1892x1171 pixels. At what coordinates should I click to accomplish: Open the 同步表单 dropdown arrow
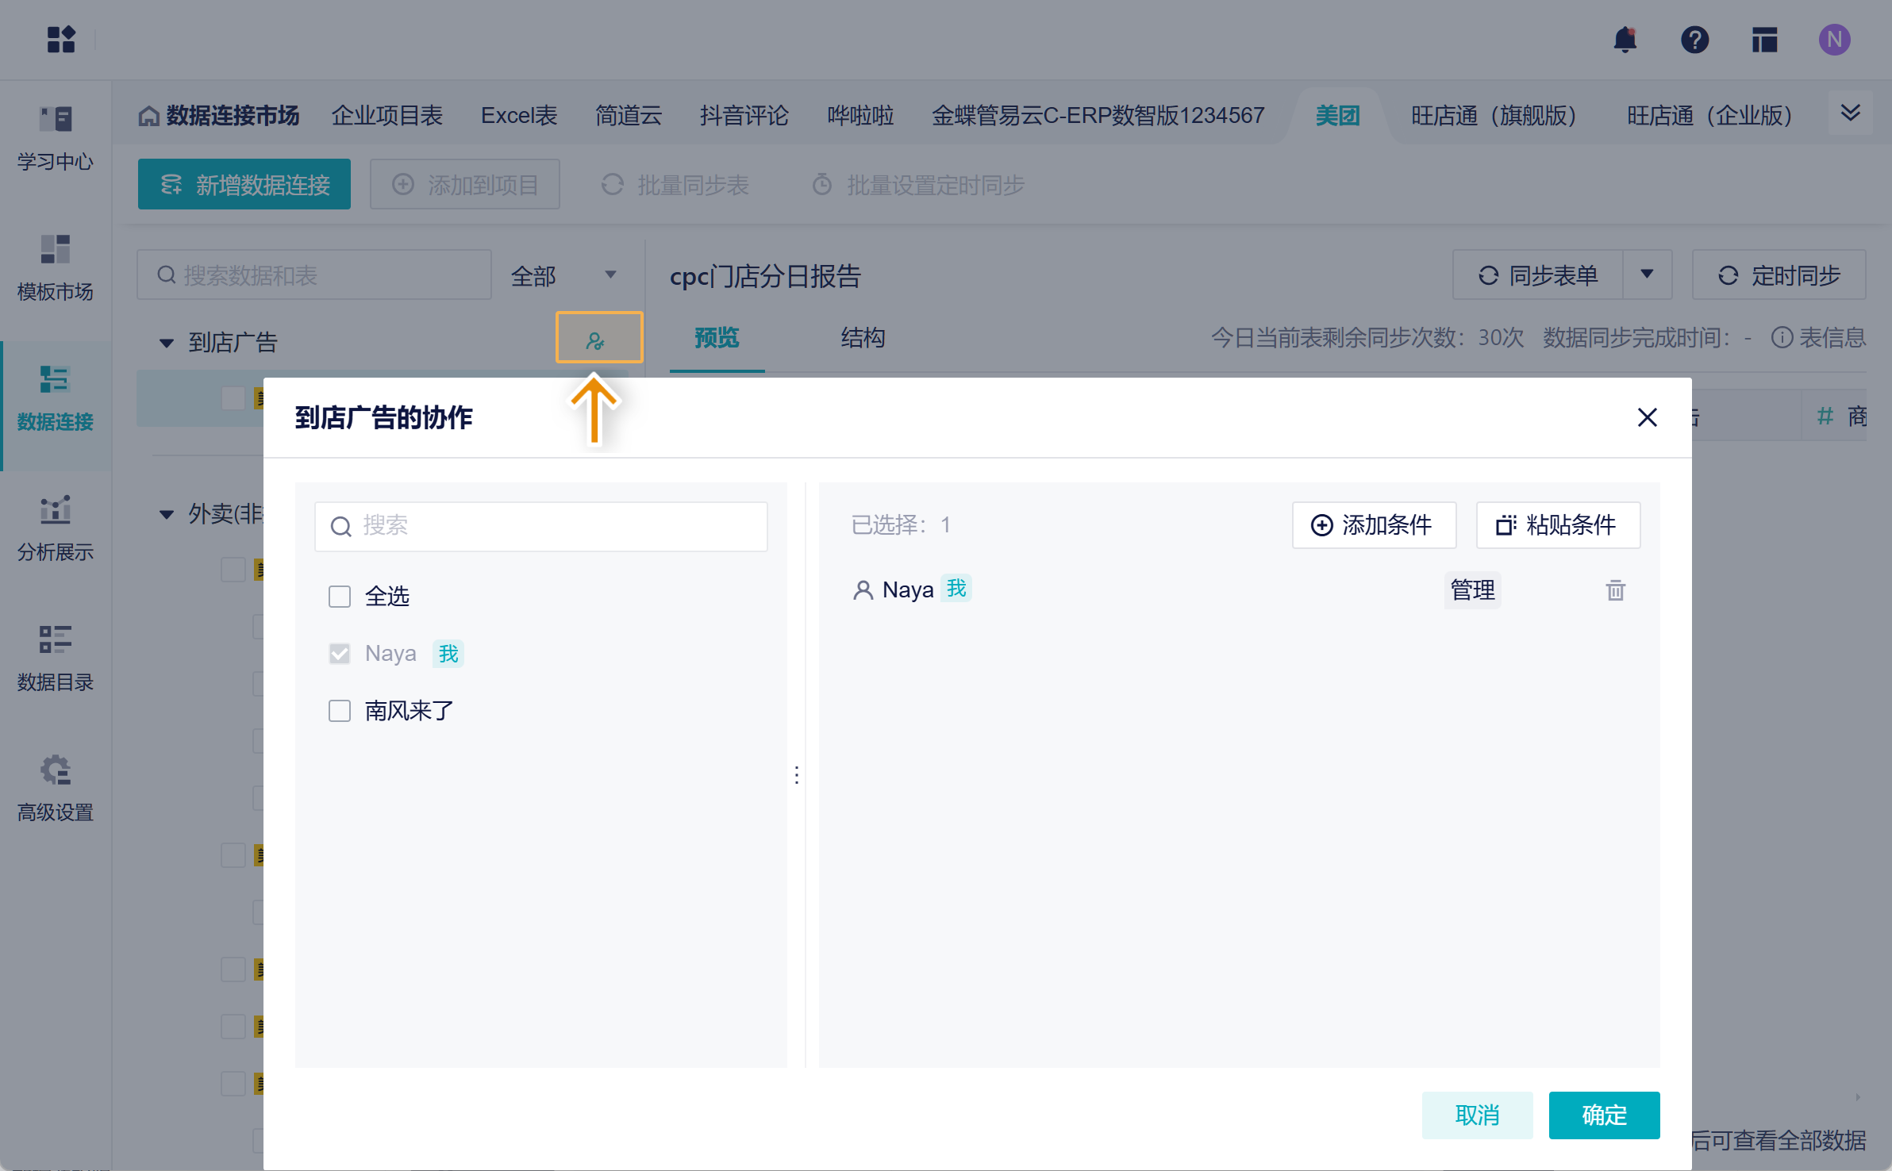click(1647, 275)
